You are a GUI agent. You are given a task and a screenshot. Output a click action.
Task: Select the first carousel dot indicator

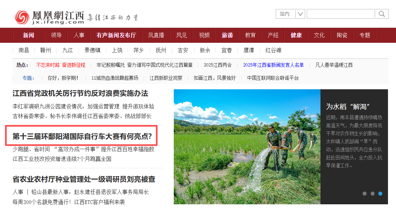[x=365, y=194]
